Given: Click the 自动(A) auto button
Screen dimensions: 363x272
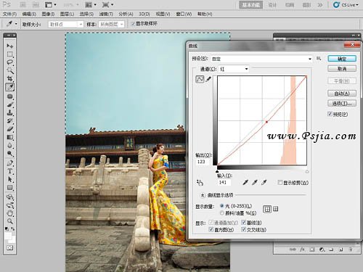Looking at the screenshot, I should click(x=342, y=94).
